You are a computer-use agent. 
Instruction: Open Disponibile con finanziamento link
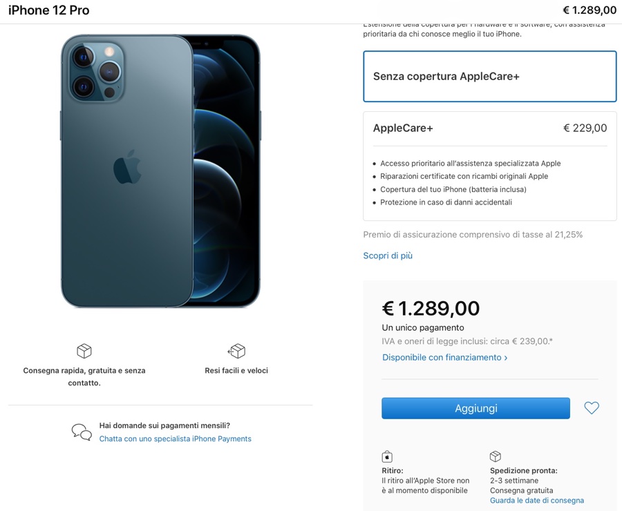[444, 358]
